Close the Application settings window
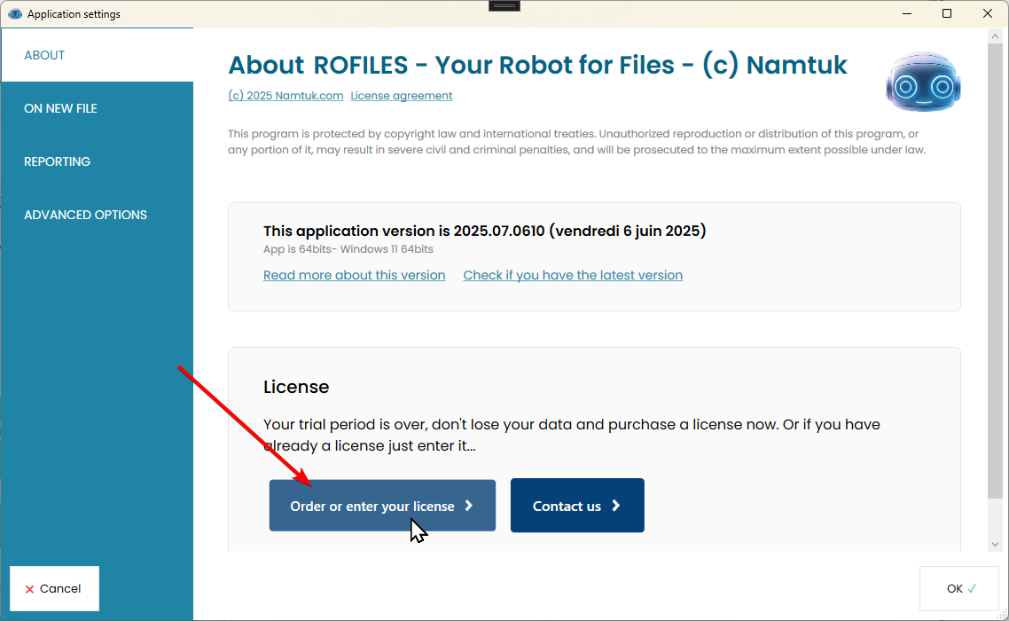Screen dimensions: 1009x621 pyautogui.click(x=988, y=13)
